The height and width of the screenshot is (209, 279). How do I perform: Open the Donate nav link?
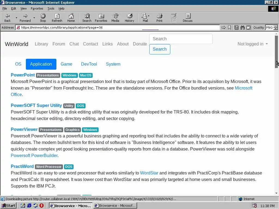(x=140, y=44)
